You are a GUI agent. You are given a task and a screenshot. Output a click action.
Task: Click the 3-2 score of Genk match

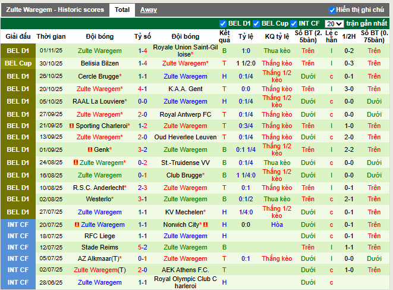click(x=143, y=149)
